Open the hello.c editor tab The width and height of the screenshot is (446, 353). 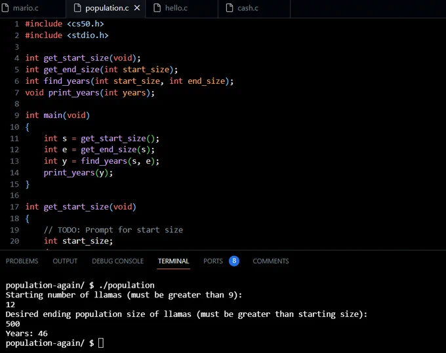pyautogui.click(x=176, y=9)
